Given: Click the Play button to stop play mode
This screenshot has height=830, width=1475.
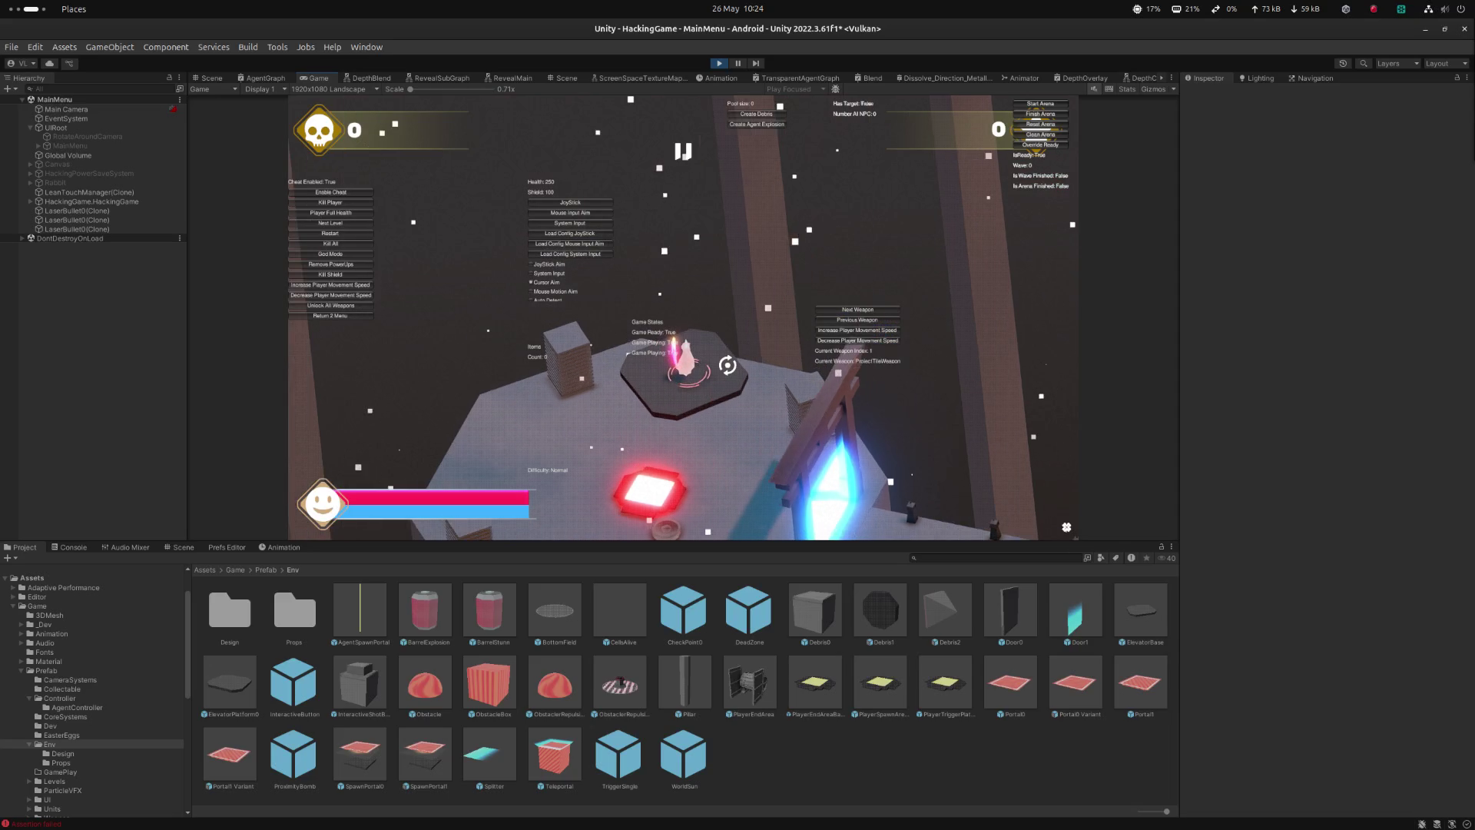Looking at the screenshot, I should coord(718,63).
